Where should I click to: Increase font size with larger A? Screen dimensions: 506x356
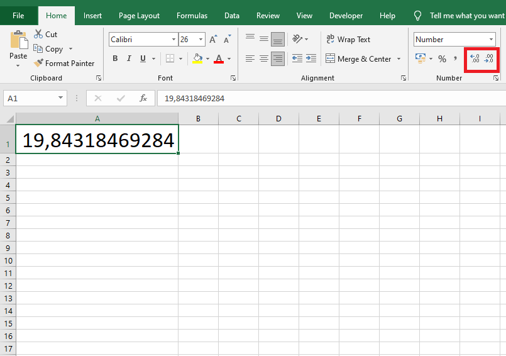click(215, 40)
